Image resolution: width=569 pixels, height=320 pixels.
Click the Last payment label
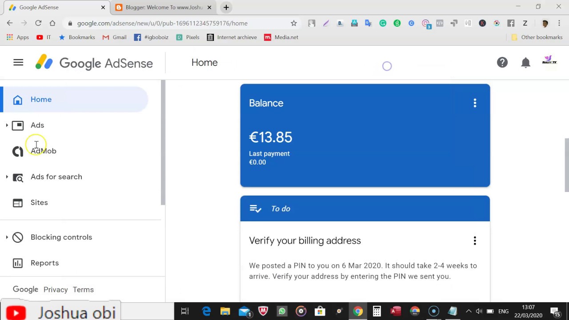[269, 154]
